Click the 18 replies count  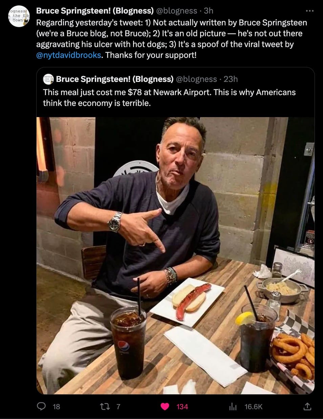tap(56, 406)
